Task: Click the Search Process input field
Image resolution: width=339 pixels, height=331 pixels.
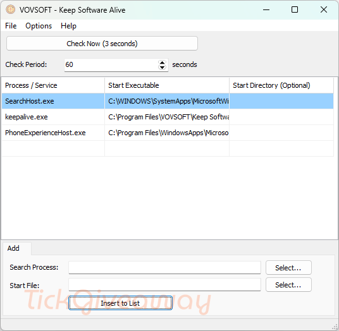Action: click(164, 268)
